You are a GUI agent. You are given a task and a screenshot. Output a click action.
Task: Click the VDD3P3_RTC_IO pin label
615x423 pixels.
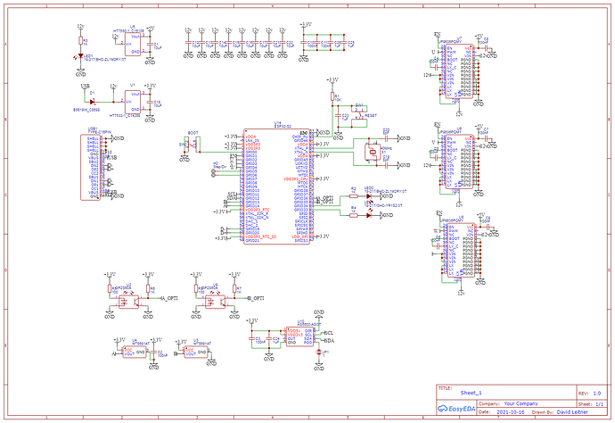click(x=261, y=236)
